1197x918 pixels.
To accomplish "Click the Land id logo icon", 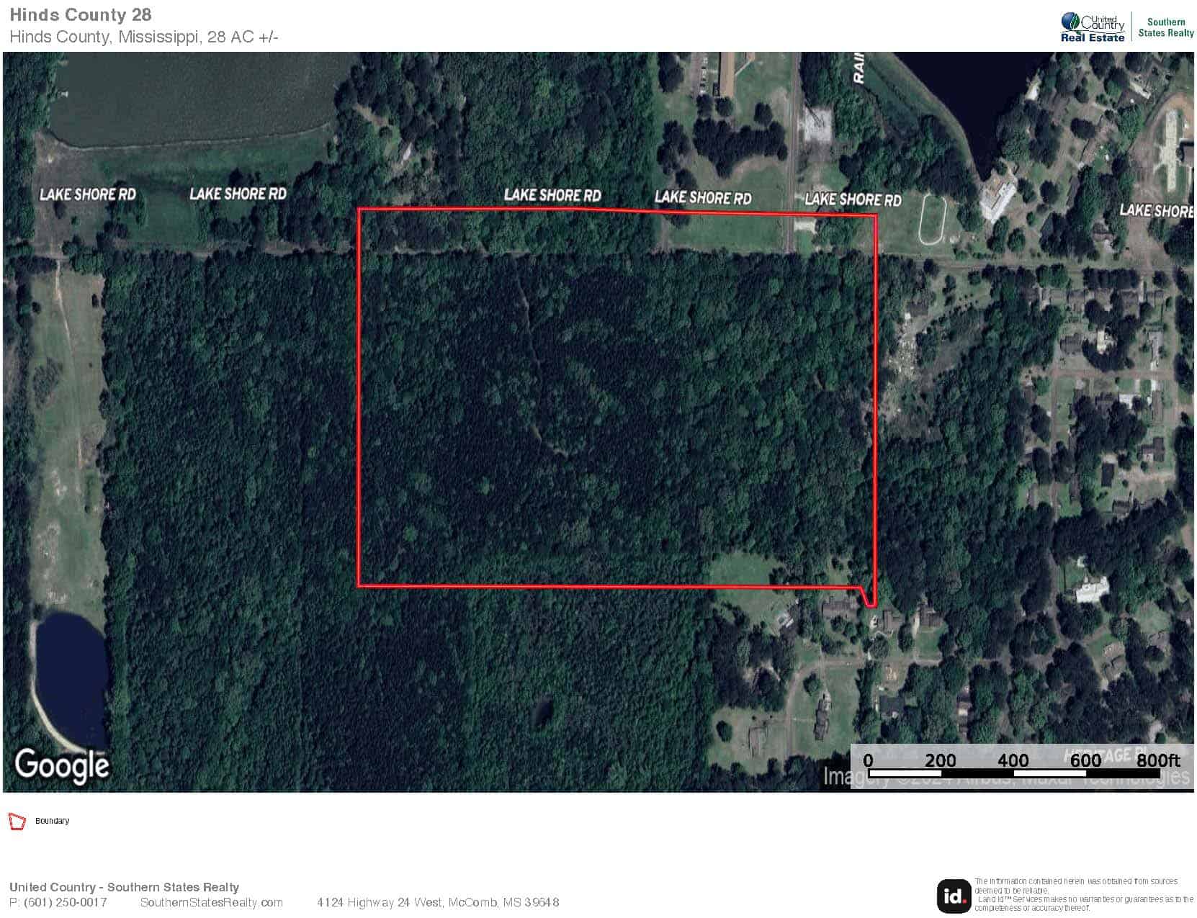I will [954, 896].
